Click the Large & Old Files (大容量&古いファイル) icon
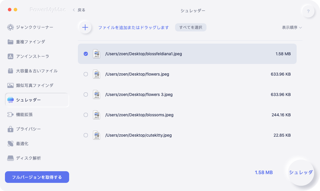Screen dimensions: 320x191 (11, 71)
